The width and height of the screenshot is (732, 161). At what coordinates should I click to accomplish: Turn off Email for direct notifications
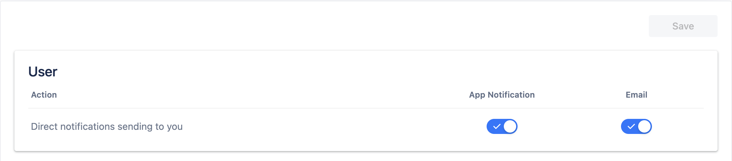(636, 126)
